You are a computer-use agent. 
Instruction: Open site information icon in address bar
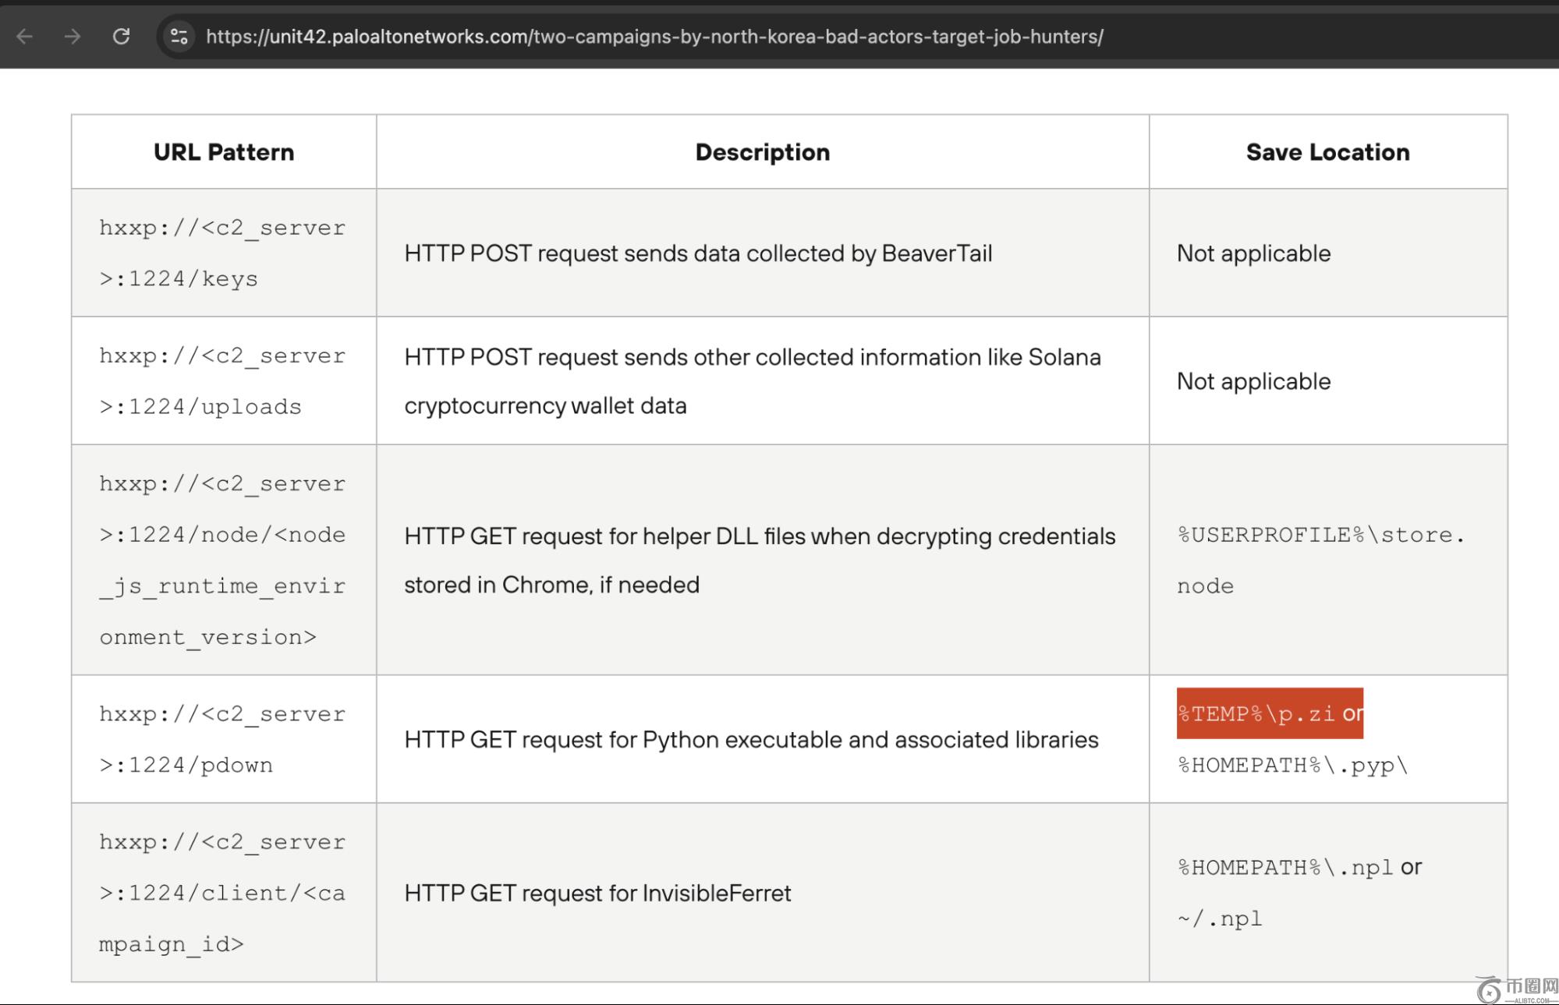(x=179, y=37)
